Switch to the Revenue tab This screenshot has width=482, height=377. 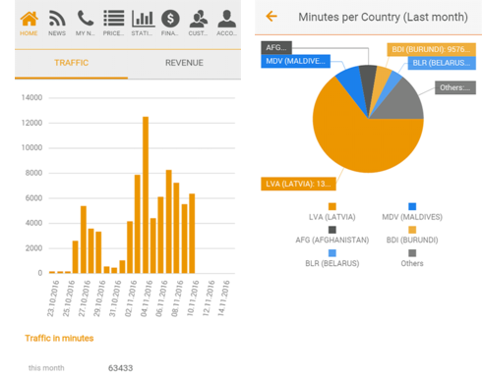[x=184, y=63]
